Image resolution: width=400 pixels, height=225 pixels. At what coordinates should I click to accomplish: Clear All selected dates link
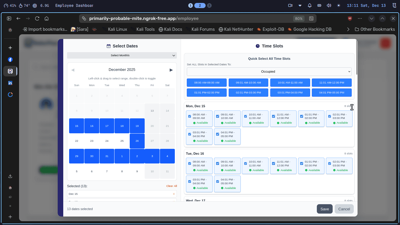172,186
